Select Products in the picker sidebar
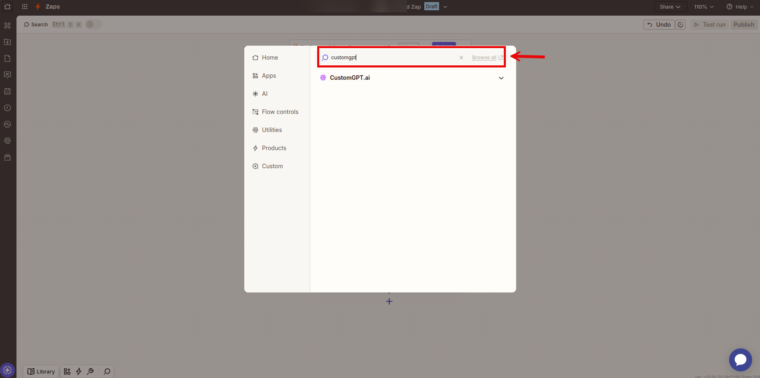The height and width of the screenshot is (378, 760). pyautogui.click(x=277, y=148)
